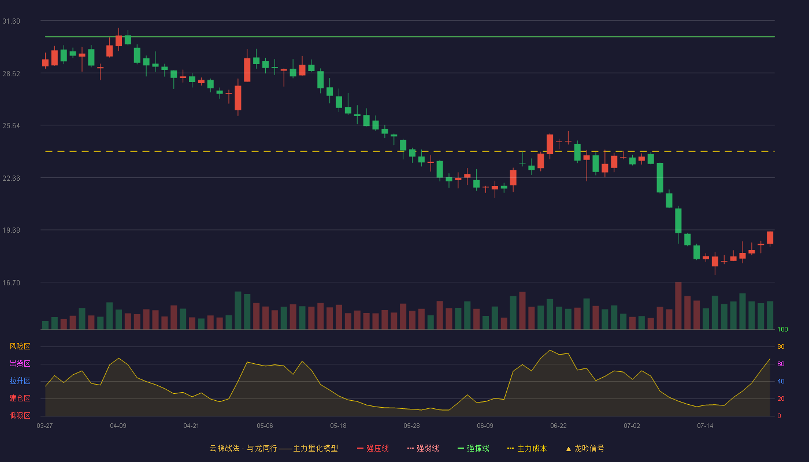Click the 22.66 price axis label
Viewport: 809px width, 462px height.
(x=11, y=178)
